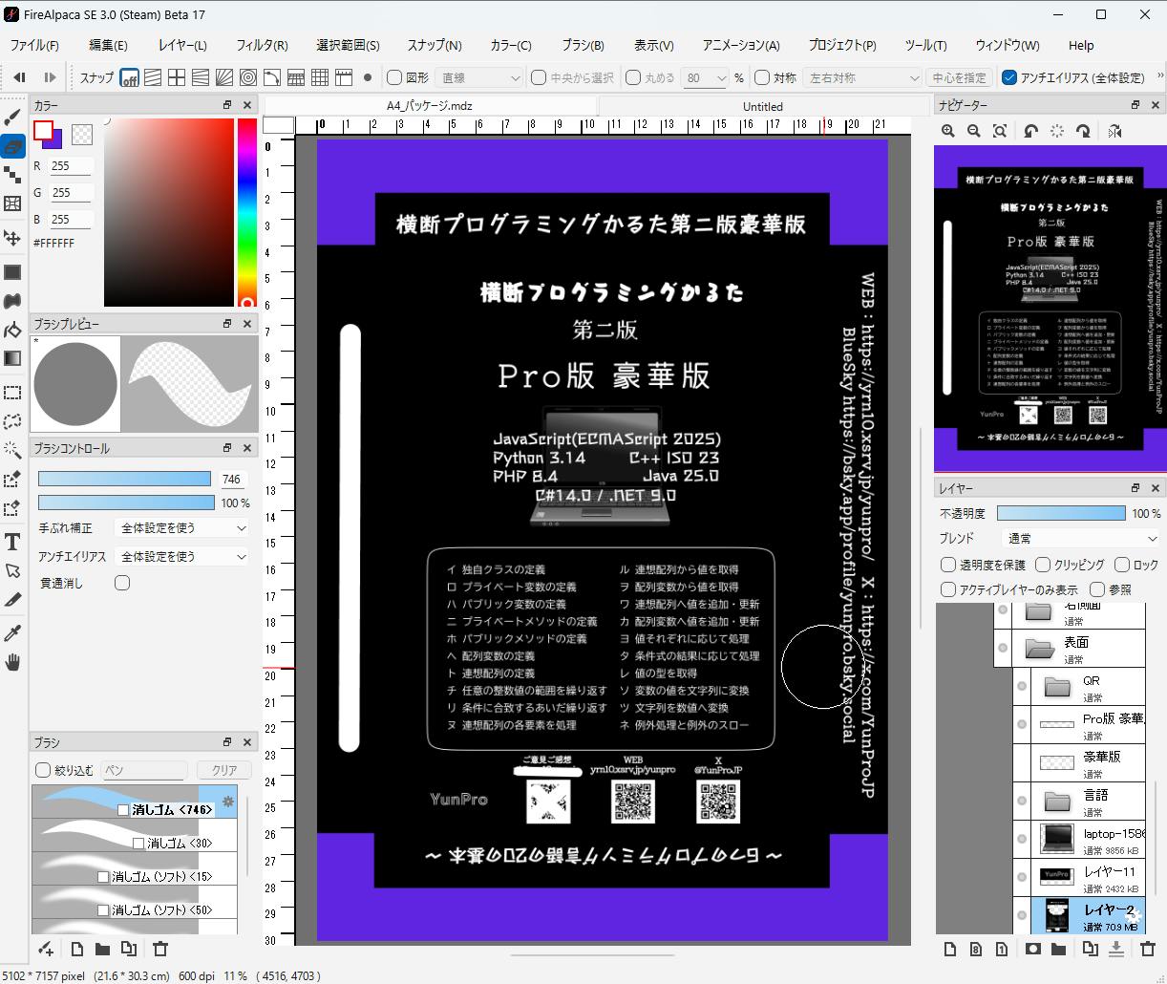The image size is (1167, 984).
Task: Zoom in using Navigator magnifier
Action: point(948,132)
